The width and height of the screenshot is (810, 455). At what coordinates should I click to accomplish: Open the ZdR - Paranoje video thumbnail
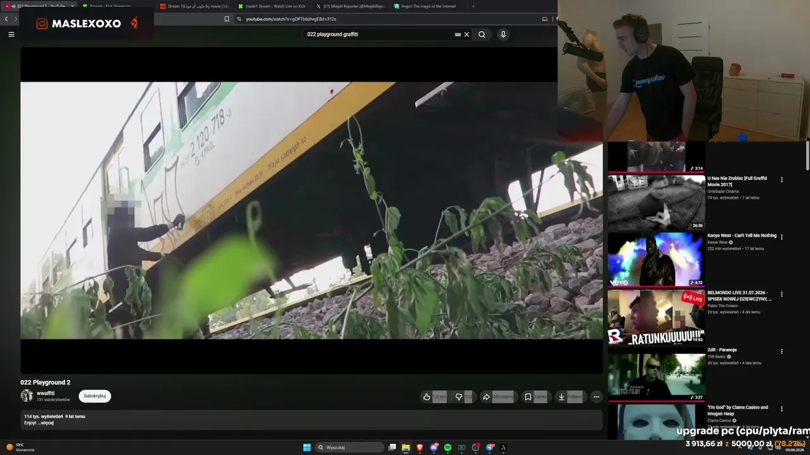click(656, 374)
